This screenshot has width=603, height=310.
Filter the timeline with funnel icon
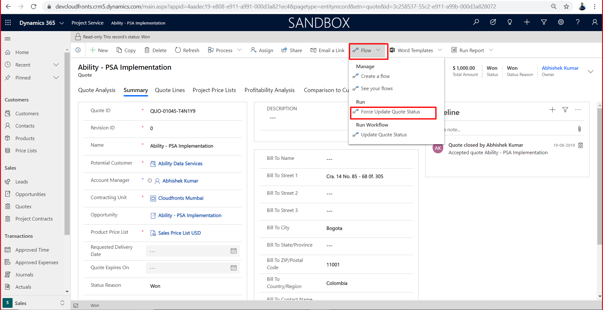[565, 110]
